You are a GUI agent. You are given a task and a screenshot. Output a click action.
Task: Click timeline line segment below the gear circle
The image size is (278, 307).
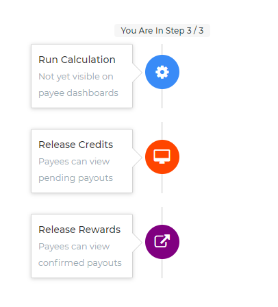tap(162, 99)
